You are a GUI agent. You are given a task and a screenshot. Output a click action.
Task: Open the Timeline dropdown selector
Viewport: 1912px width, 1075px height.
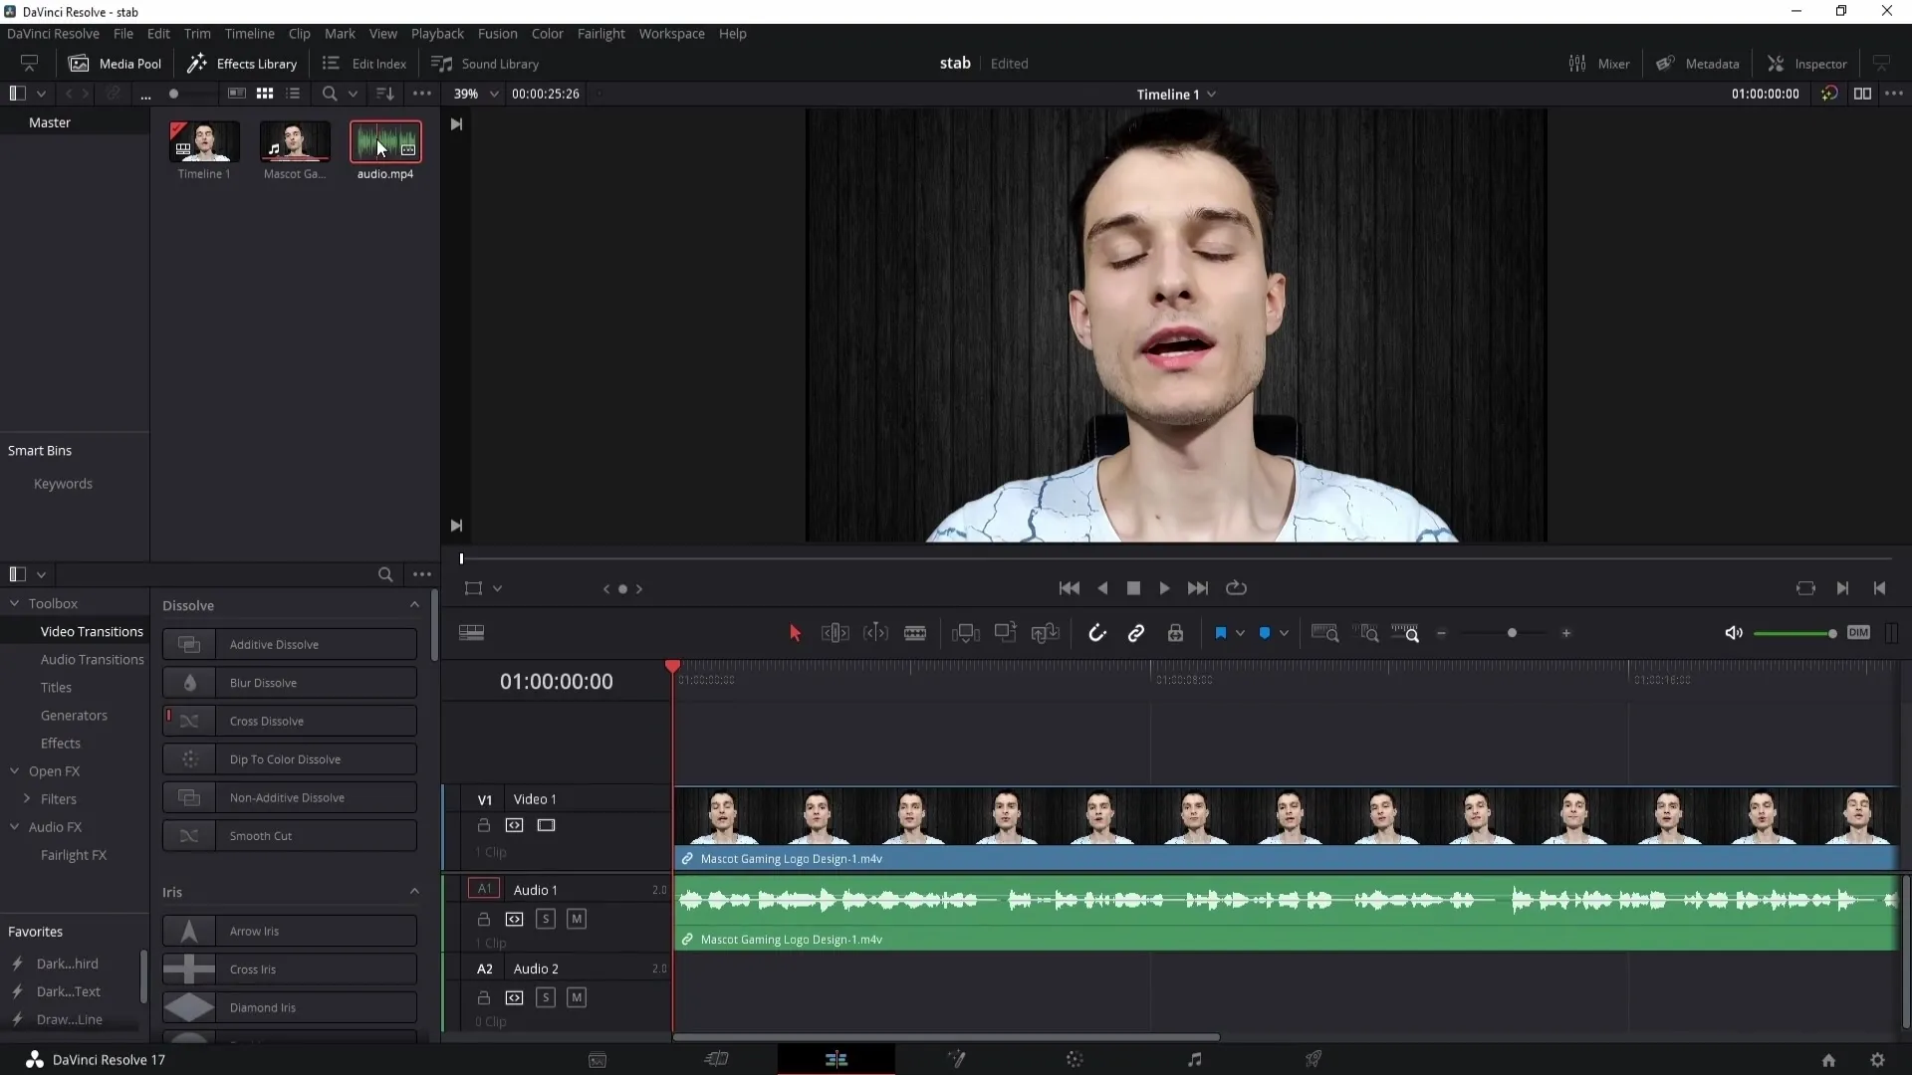point(1213,94)
